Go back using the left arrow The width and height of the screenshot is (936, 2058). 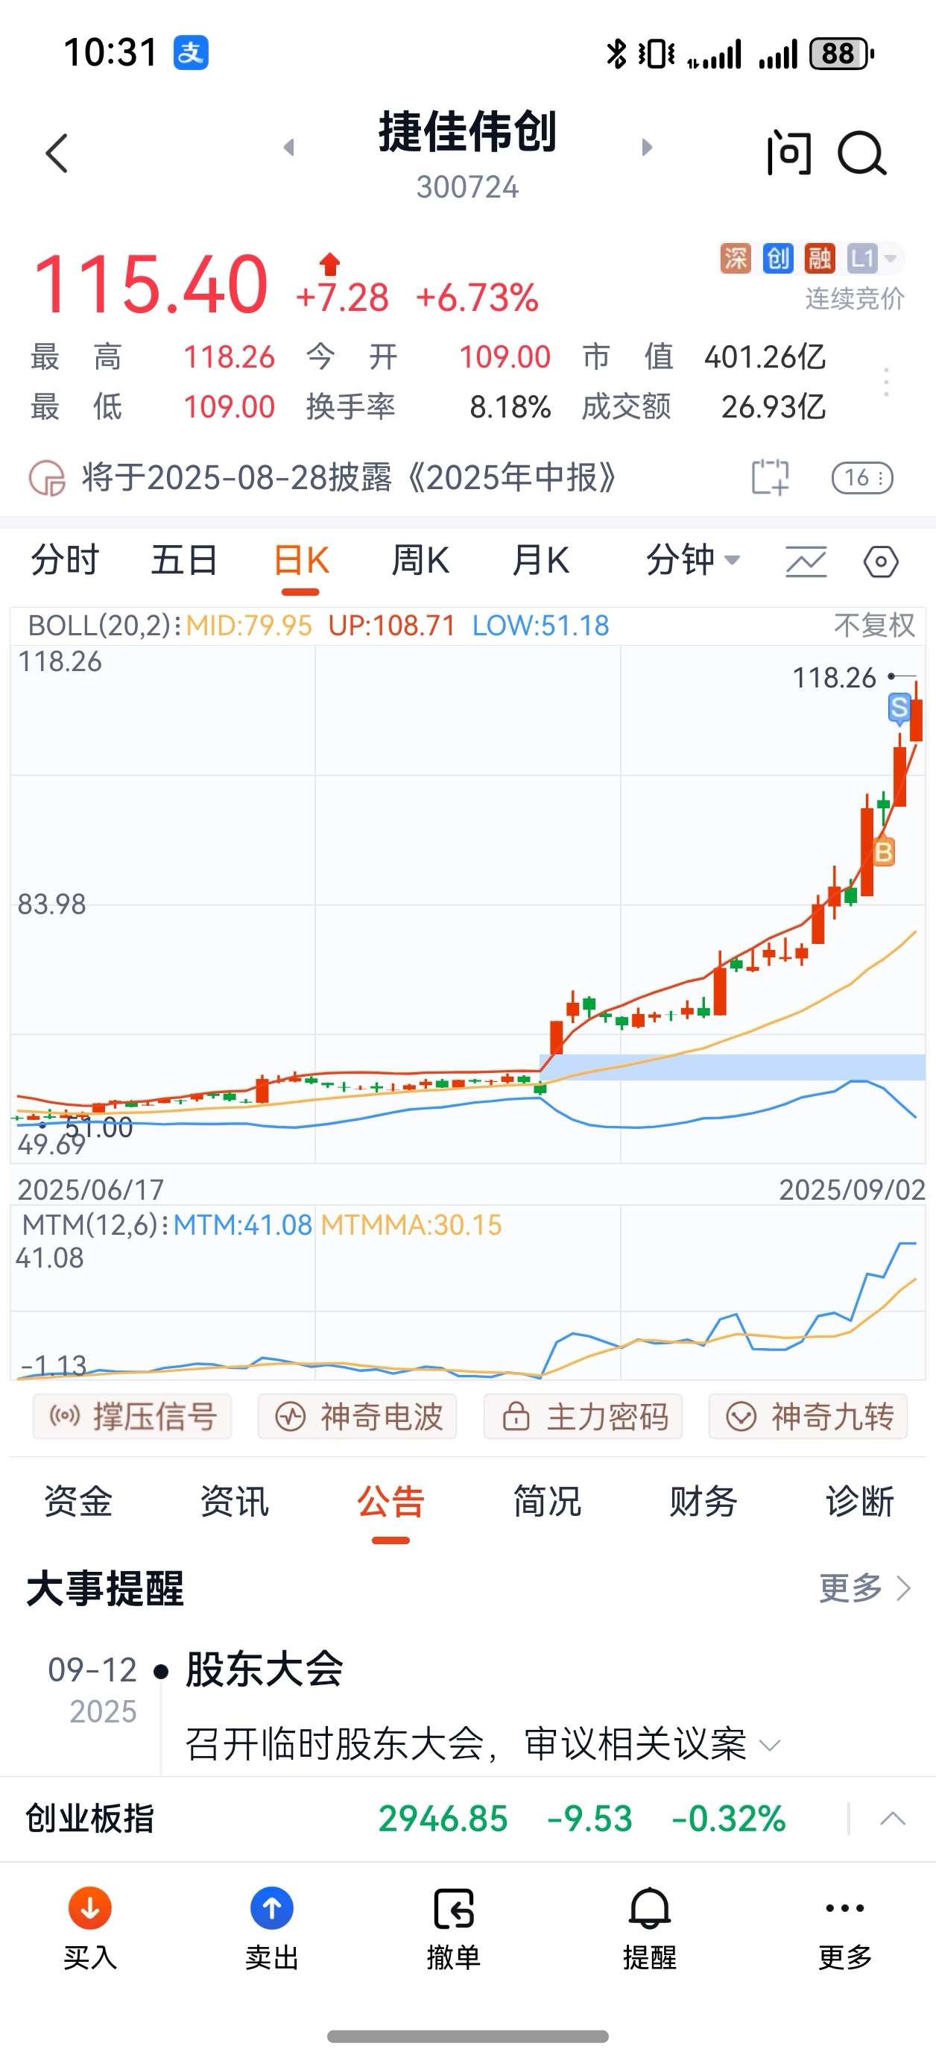pos(57,153)
